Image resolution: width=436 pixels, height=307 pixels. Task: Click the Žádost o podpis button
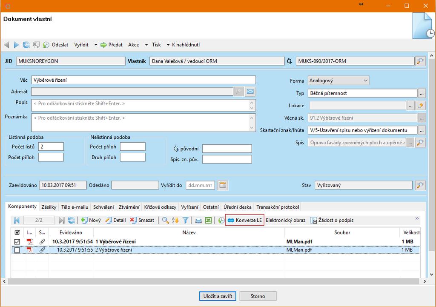pos(332,220)
